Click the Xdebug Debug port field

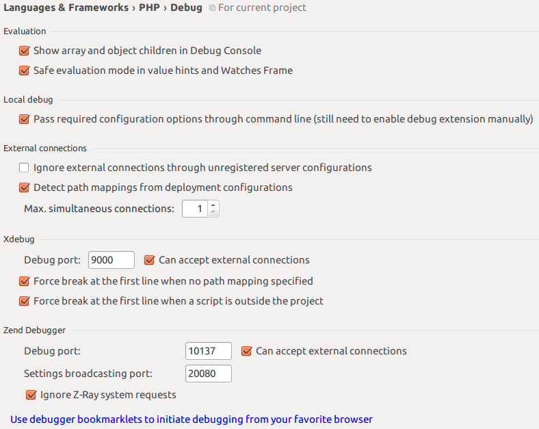111,260
